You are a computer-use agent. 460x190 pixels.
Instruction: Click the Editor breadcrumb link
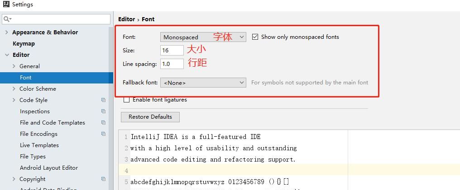coord(126,19)
